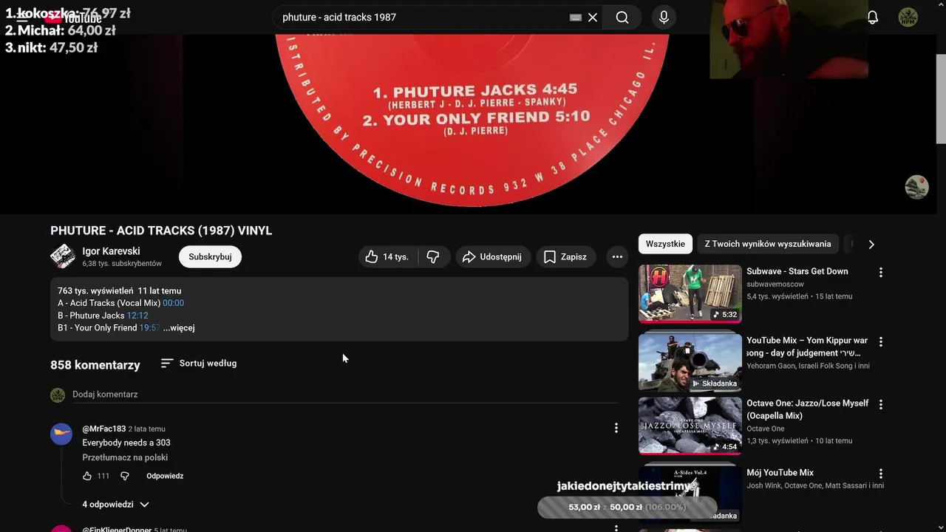
Task: Open comment avatar next to Dodaj komentarz
Action: [58, 395]
